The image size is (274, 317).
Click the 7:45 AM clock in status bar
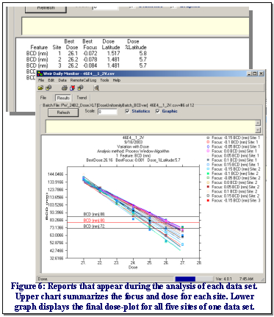(x=246, y=279)
